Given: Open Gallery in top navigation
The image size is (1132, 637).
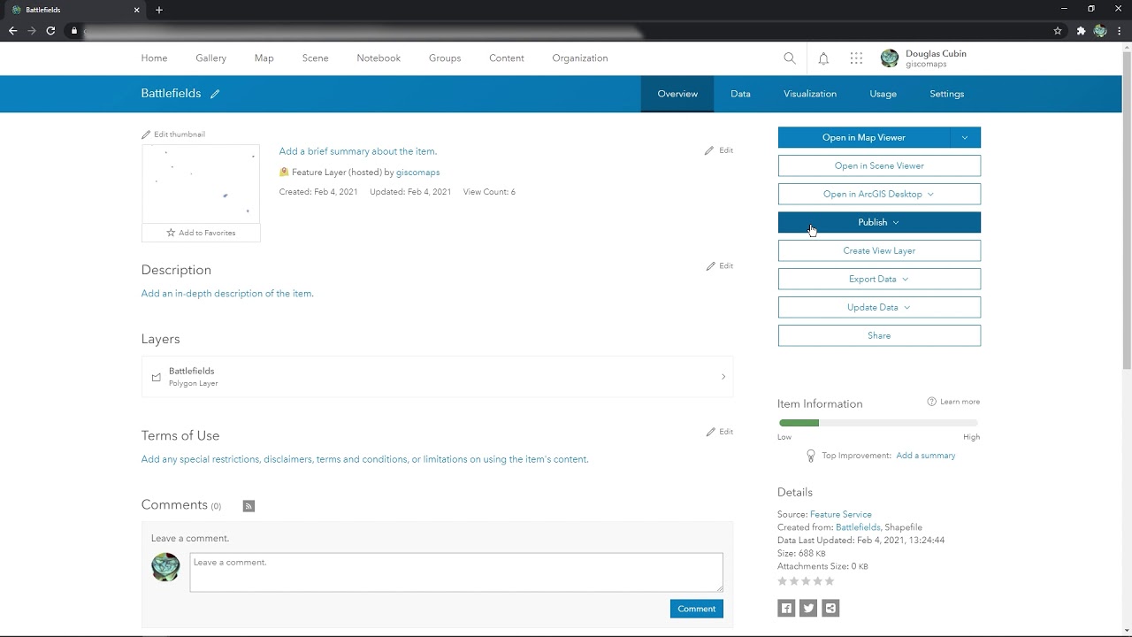Looking at the screenshot, I should coord(210,58).
